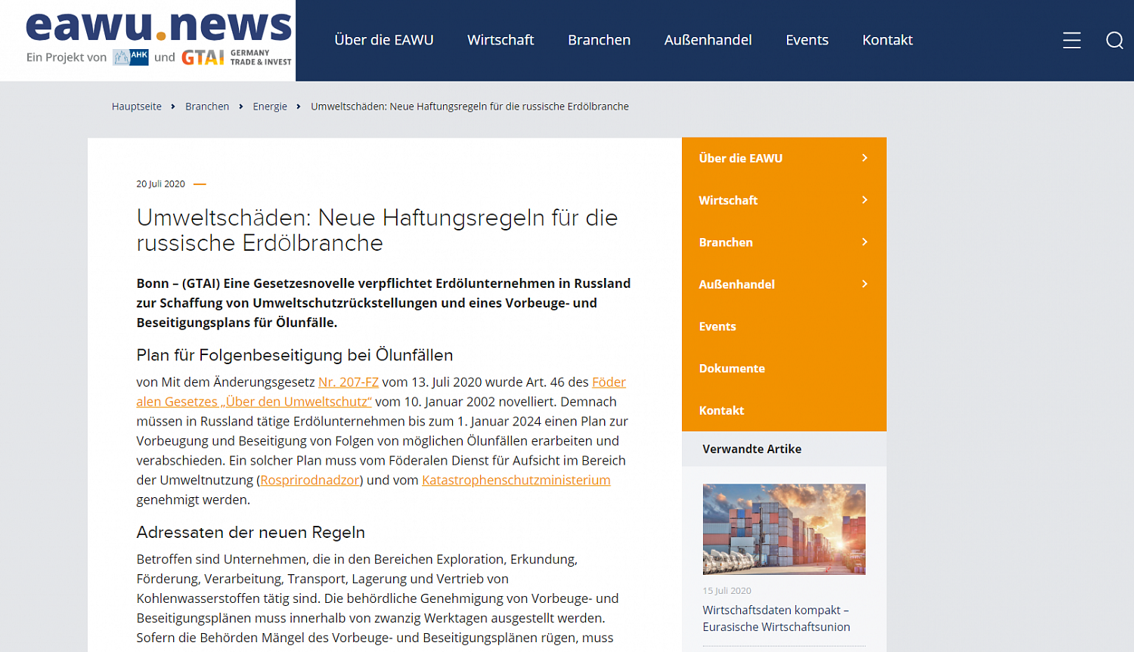Screen dimensions: 1134x652
Task: Open Wirtschaftsdaten kompakt related article title
Action: (x=776, y=619)
